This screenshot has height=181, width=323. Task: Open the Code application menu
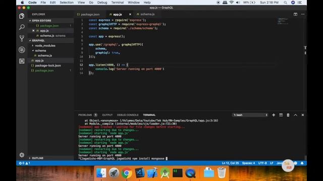[x=32, y=3]
